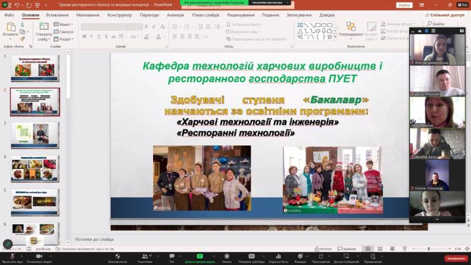Click the red Завершение end meeting button
The height and width of the screenshot is (265, 471).
point(456,258)
